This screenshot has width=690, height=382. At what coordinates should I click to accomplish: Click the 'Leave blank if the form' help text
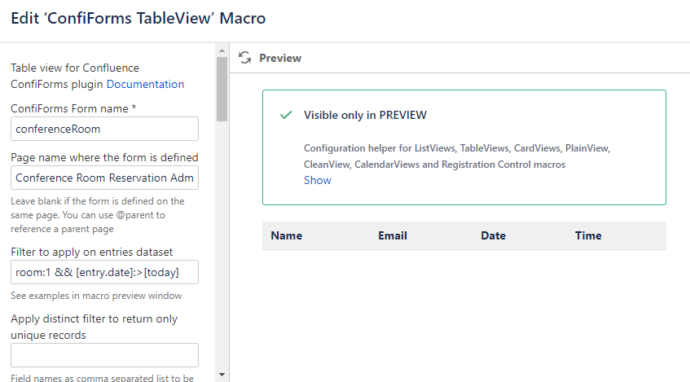click(x=98, y=215)
